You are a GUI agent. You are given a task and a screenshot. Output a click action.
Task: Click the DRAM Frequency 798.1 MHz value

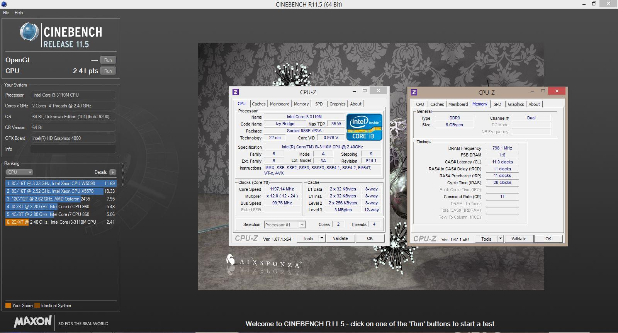click(x=502, y=148)
